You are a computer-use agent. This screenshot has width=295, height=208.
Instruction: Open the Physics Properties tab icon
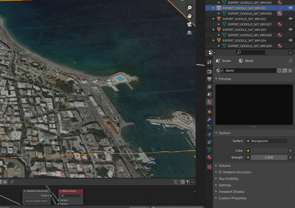(209, 134)
